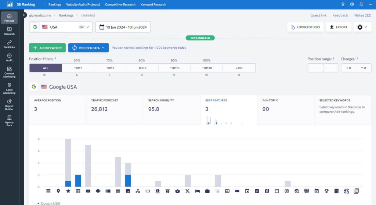Image resolution: width=376 pixels, height=205 pixels.
Task: Open the Guest link
Action: point(318,15)
